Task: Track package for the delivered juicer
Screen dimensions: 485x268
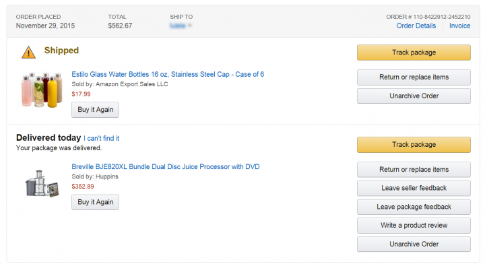Action: pos(414,145)
